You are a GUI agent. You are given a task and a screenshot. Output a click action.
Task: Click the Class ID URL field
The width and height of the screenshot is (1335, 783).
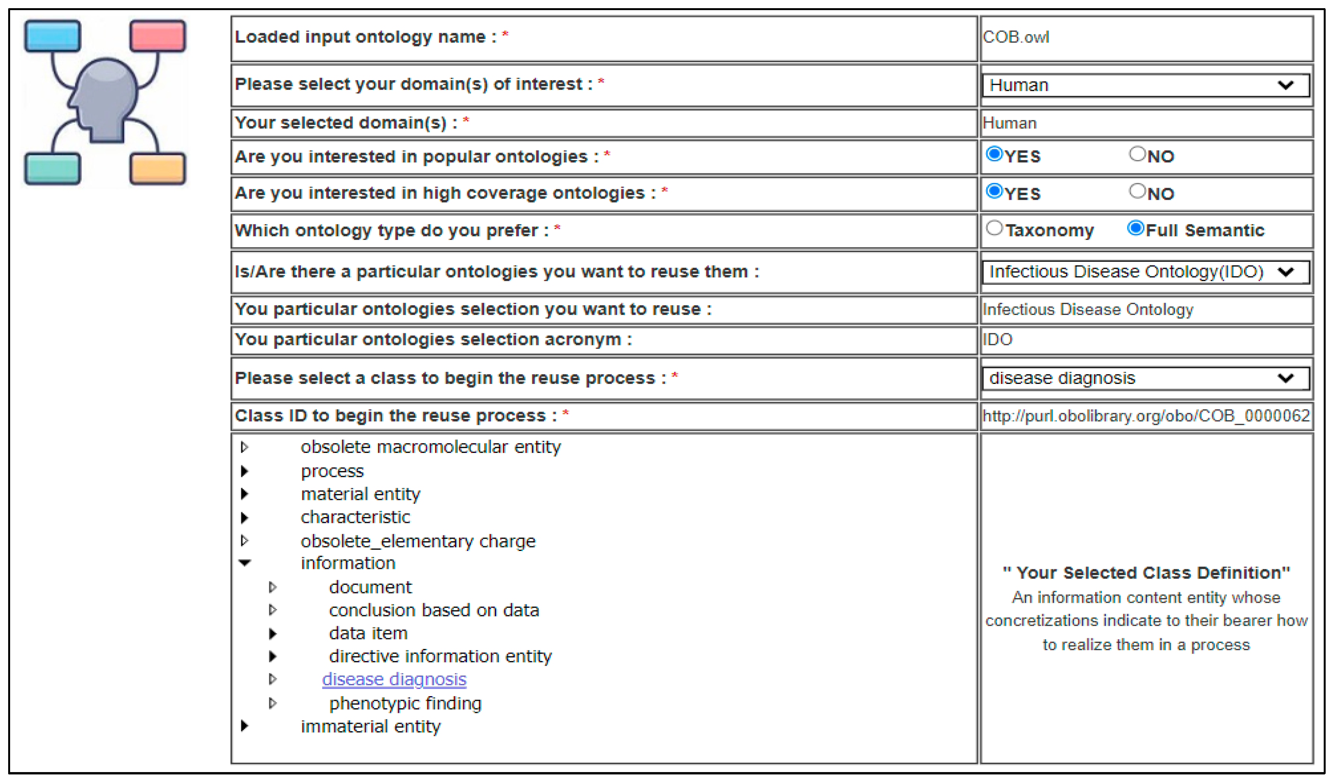click(1145, 415)
